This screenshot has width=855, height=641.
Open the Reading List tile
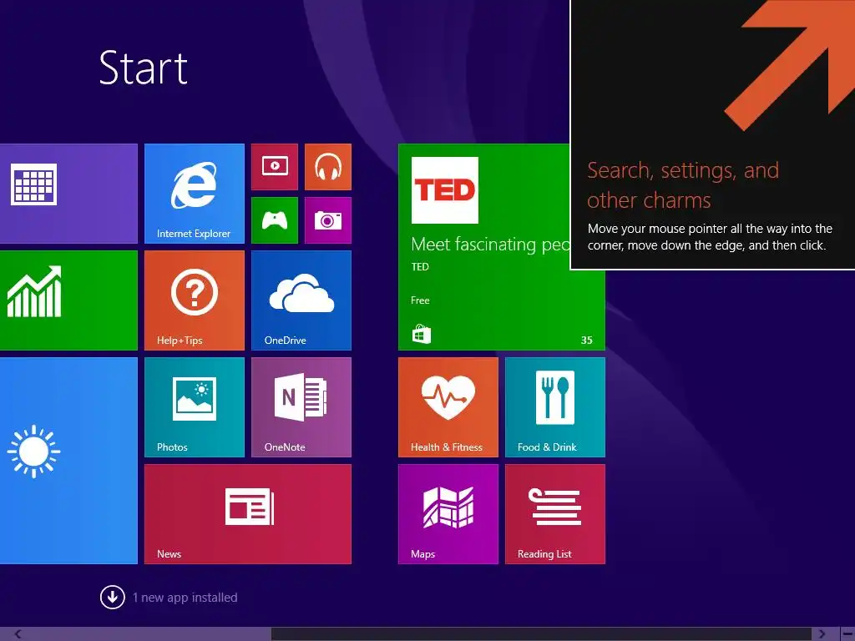pyautogui.click(x=554, y=514)
